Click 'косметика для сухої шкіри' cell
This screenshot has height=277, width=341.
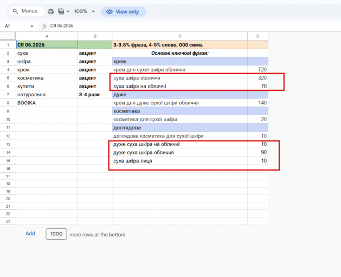[x=180, y=120]
